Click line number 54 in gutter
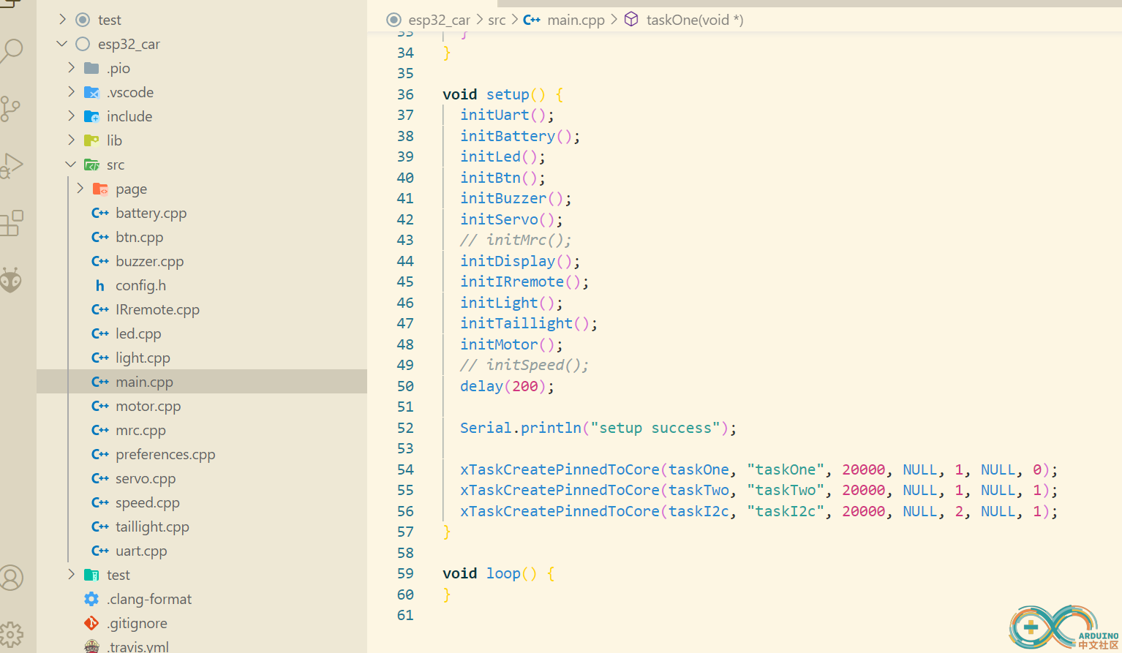The height and width of the screenshot is (653, 1122). [405, 469]
